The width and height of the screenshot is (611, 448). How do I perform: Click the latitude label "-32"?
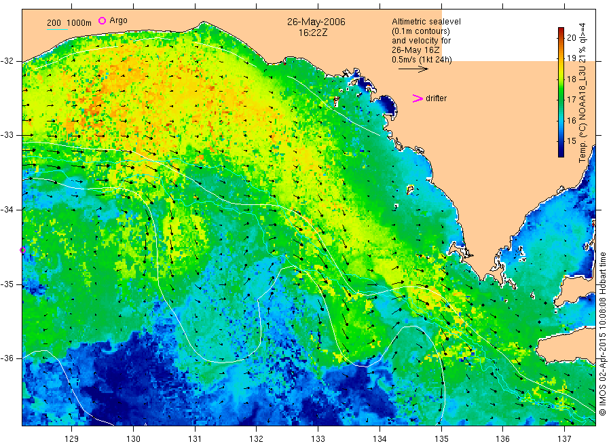[7, 61]
